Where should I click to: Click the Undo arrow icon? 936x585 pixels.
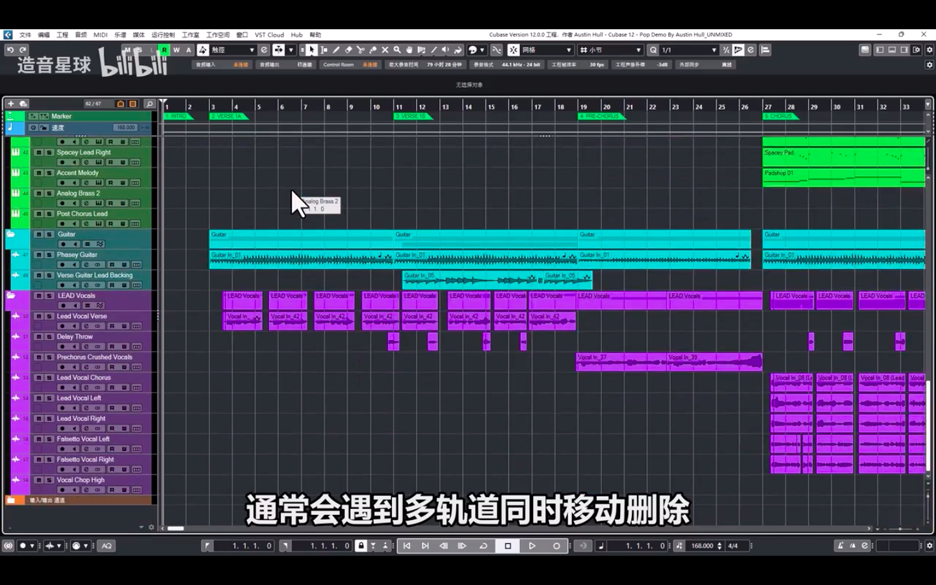click(x=10, y=50)
